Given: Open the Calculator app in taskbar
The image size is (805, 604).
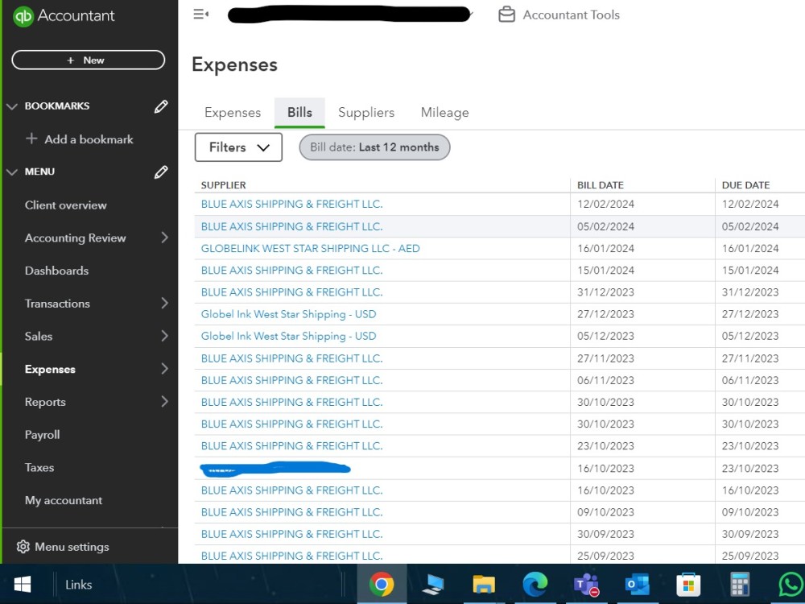Looking at the screenshot, I should [x=739, y=584].
